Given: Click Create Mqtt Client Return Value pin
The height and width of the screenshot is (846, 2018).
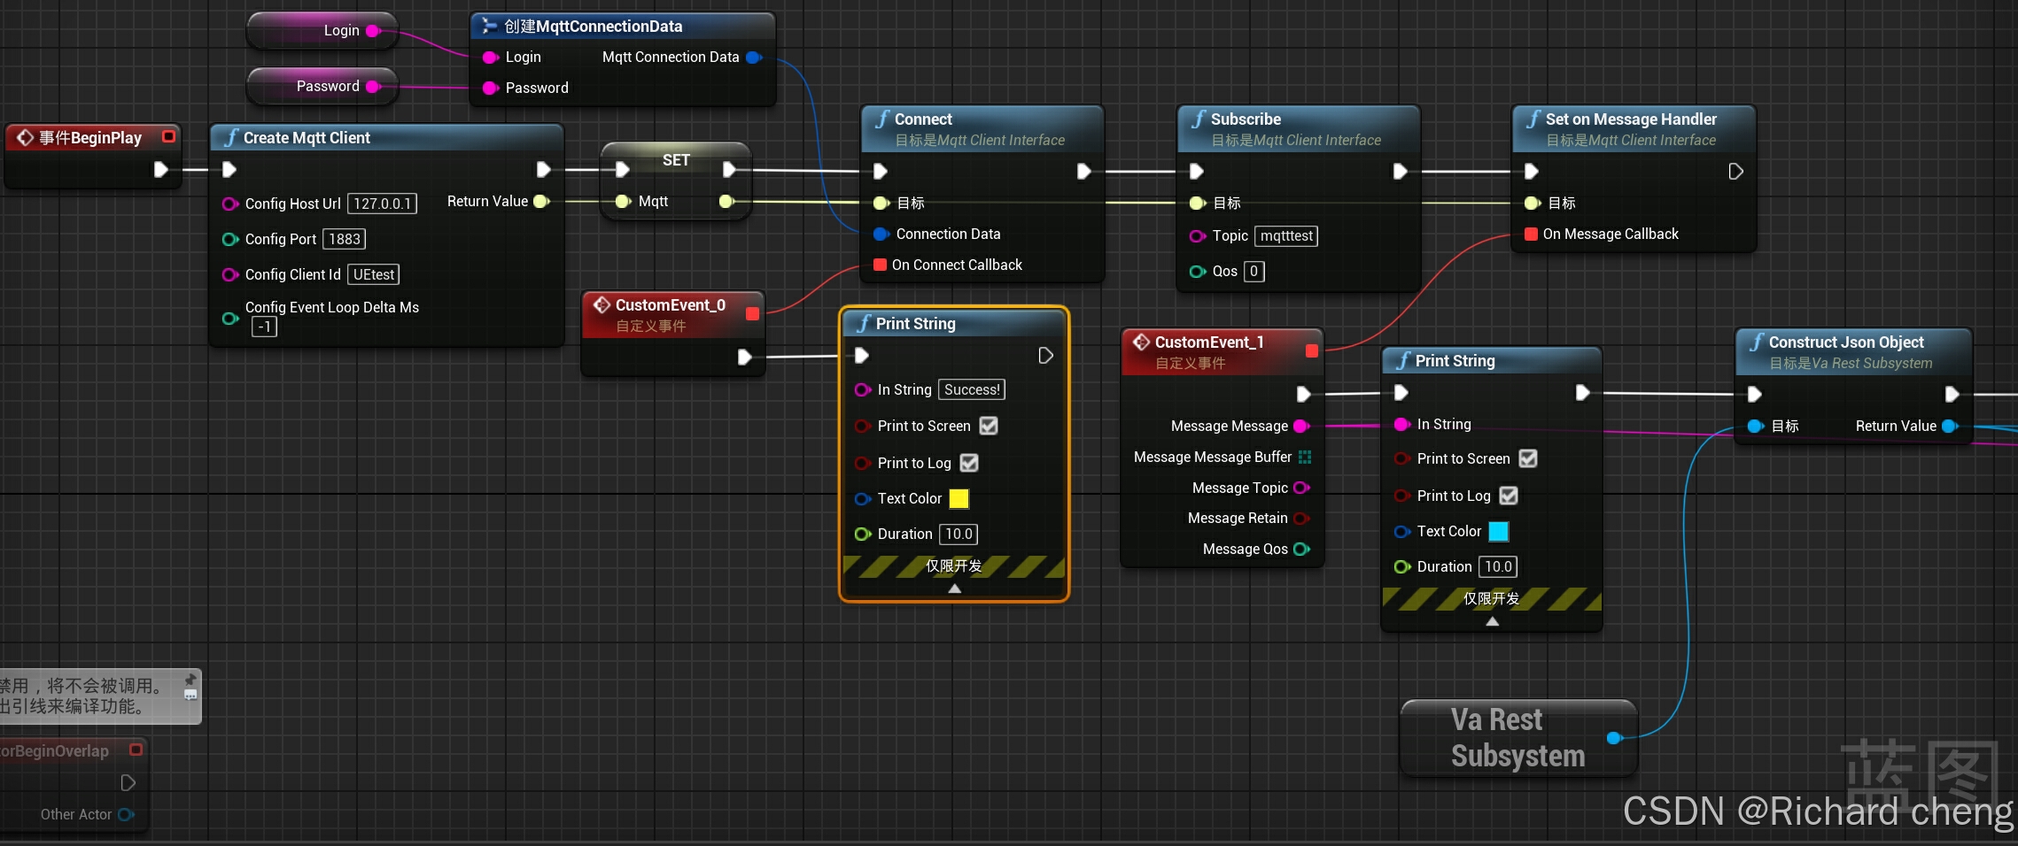Looking at the screenshot, I should (541, 202).
